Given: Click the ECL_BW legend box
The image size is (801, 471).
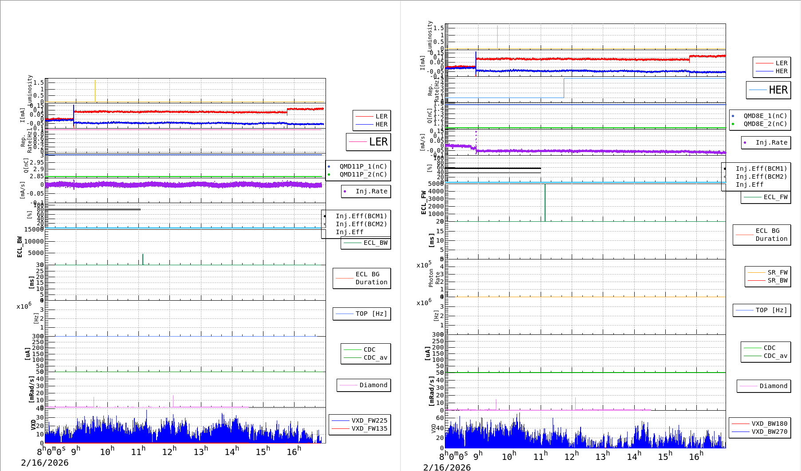Looking at the screenshot, I should point(366,243).
